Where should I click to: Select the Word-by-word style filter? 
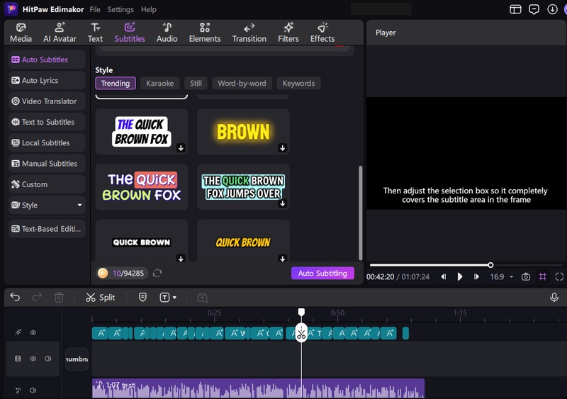(242, 83)
